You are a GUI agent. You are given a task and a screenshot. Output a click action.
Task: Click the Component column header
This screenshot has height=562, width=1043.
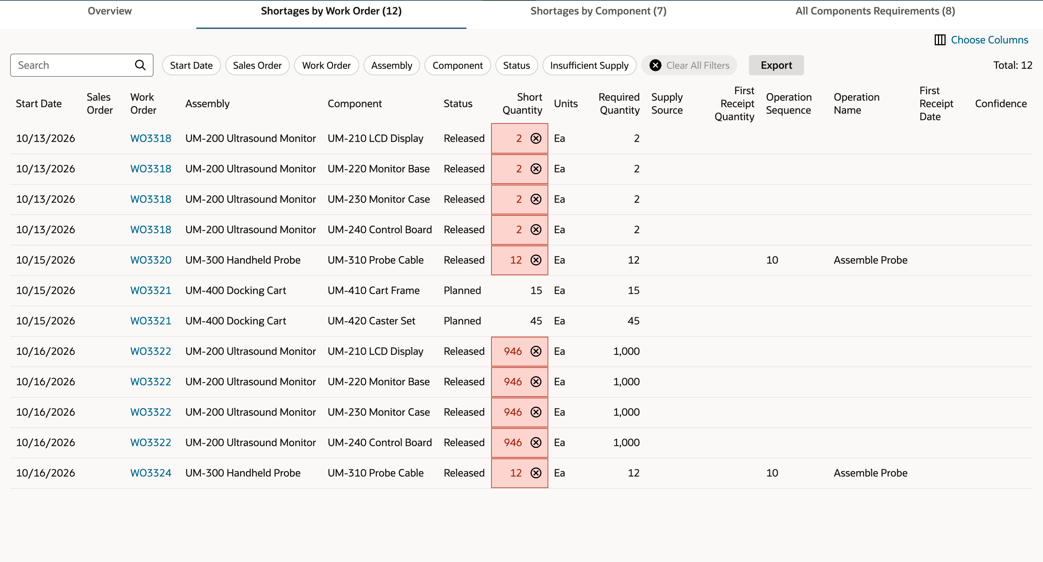click(x=355, y=104)
